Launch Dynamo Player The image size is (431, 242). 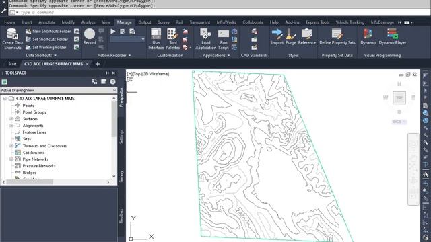pos(392,36)
